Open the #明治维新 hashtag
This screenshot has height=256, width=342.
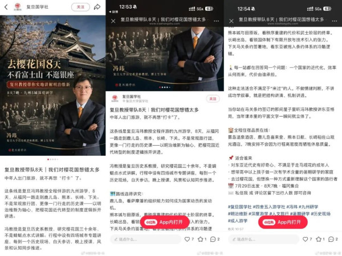(238, 214)
